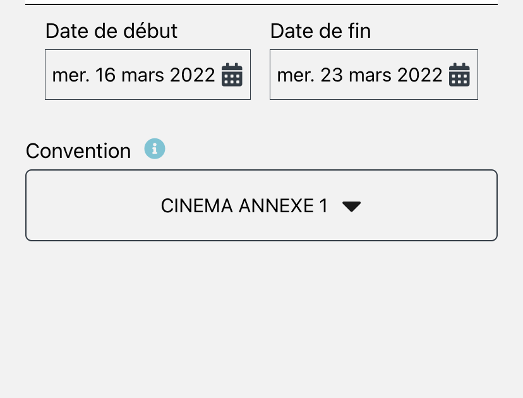The image size is (523, 398).
Task: Open the calendar icon for Date de fin
Action: pos(459,75)
